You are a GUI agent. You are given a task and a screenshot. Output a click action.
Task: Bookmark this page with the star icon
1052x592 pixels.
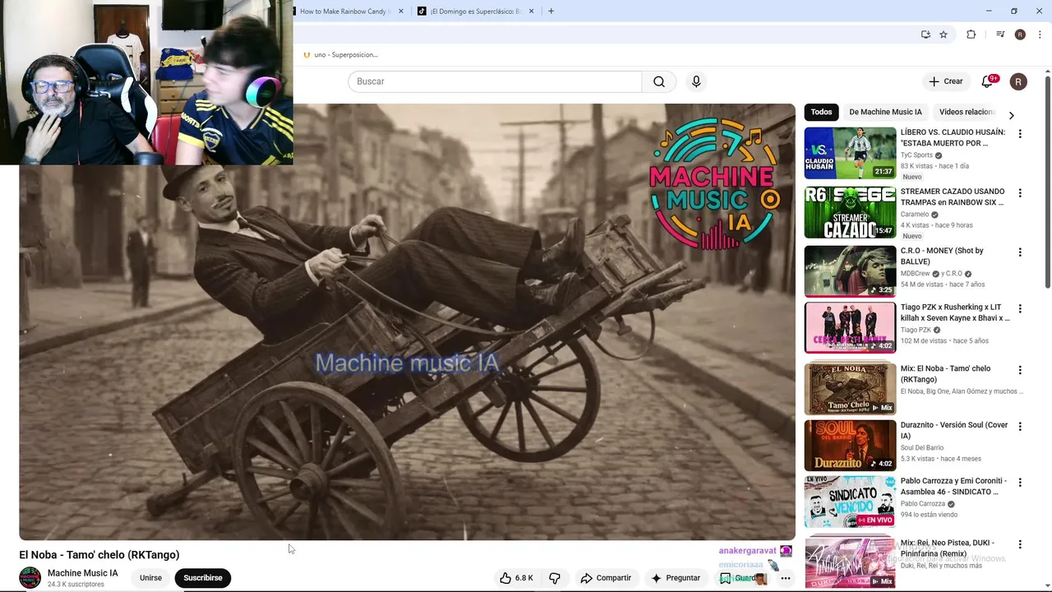[x=944, y=35]
